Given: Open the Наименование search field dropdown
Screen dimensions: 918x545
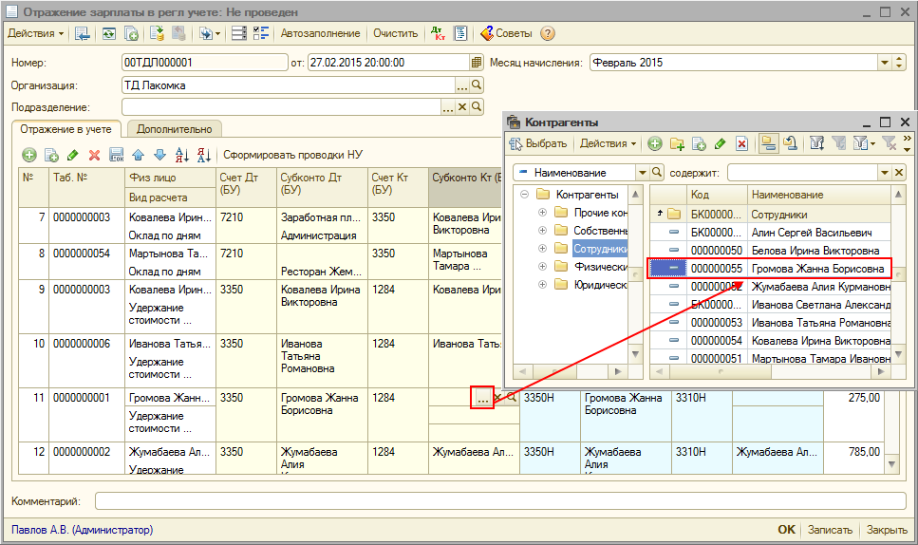Looking at the screenshot, I should click(641, 173).
